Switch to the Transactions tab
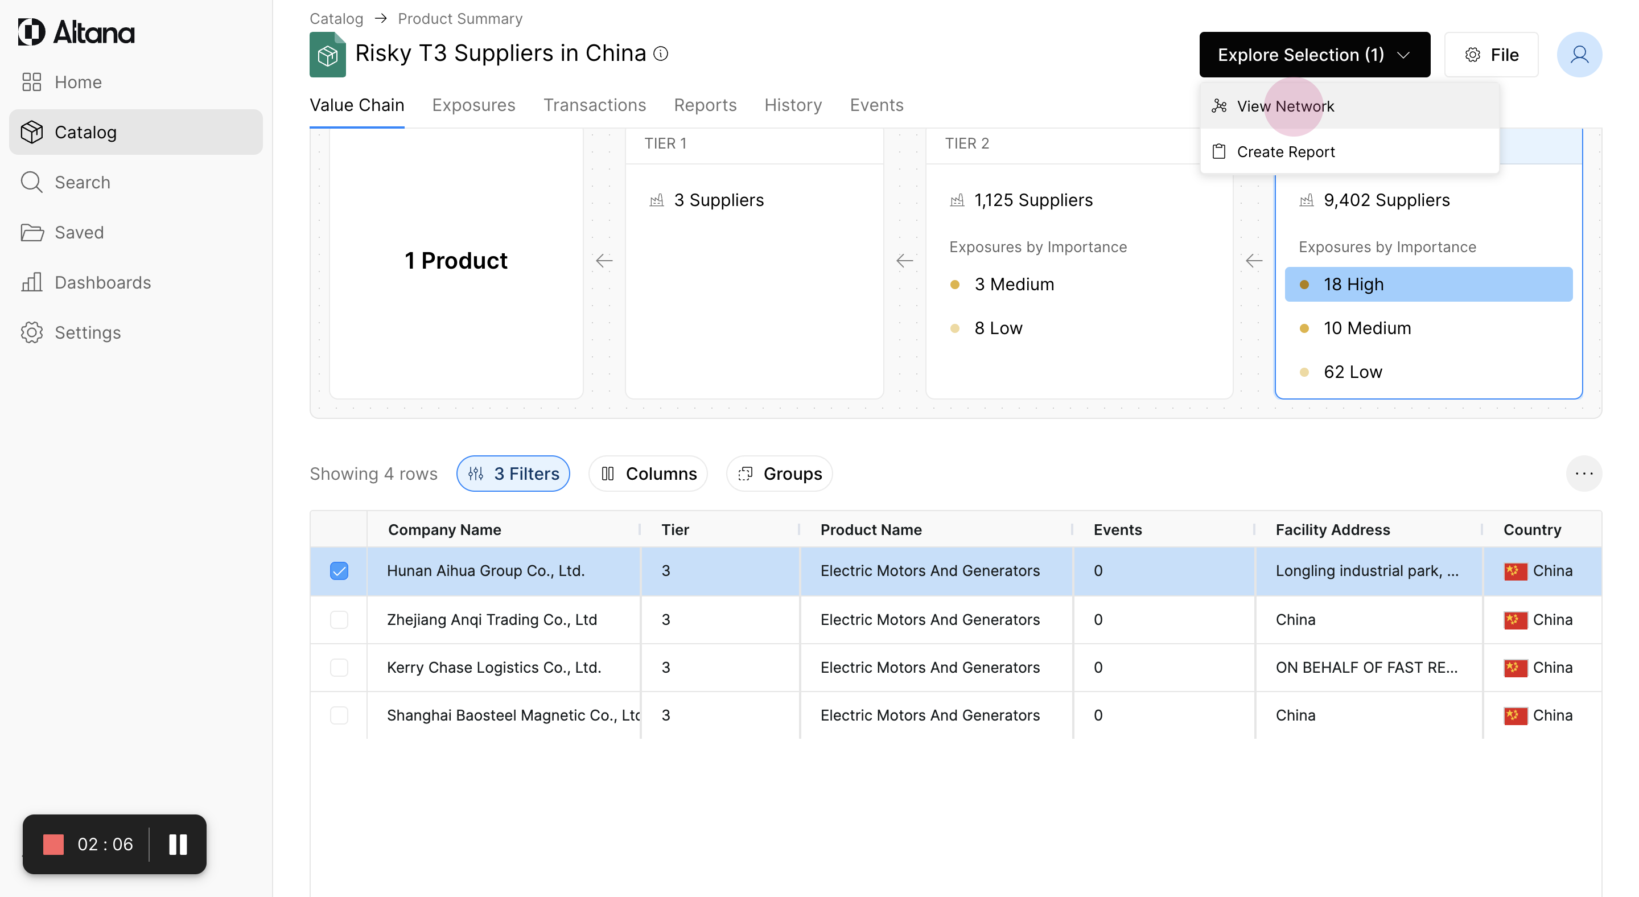Image resolution: width=1639 pixels, height=897 pixels. point(594,105)
